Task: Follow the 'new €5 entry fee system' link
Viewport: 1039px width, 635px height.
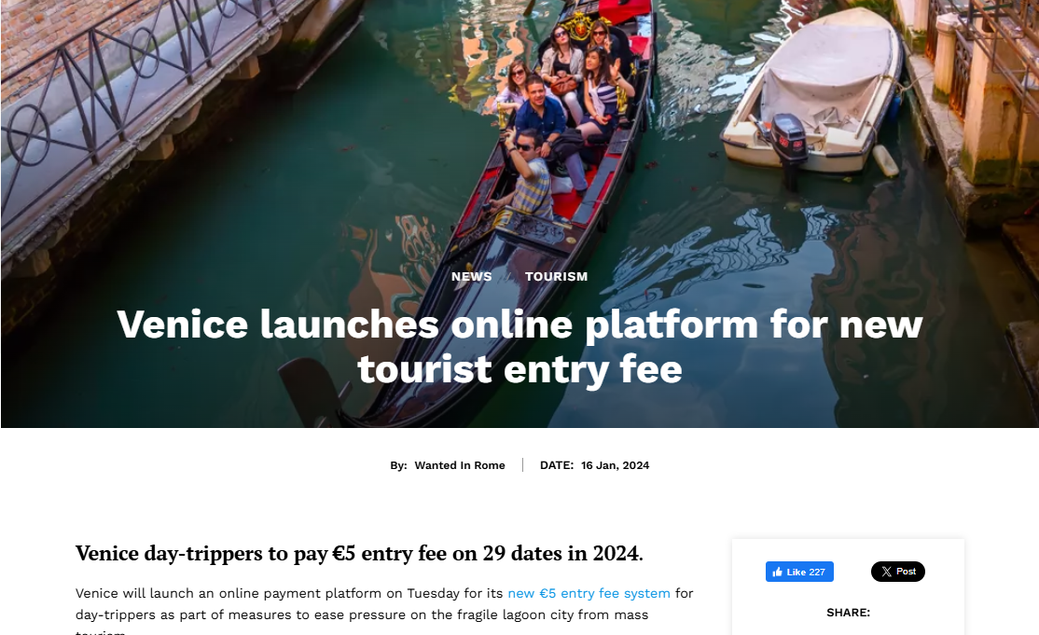Action: tap(589, 593)
